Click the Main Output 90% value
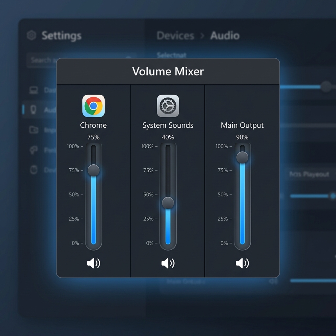Screen dimensions: 336x336 point(242,137)
